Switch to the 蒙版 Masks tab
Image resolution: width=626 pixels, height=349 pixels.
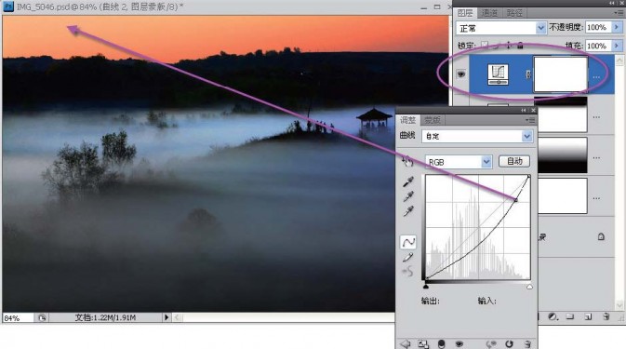pos(432,120)
